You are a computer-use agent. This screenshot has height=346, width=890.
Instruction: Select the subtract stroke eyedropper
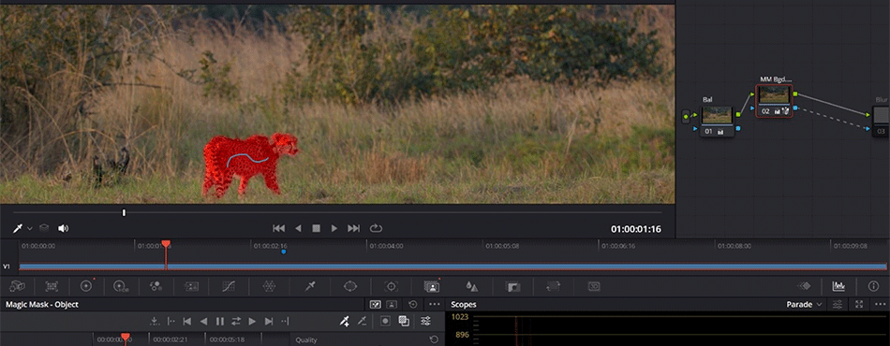(x=362, y=322)
